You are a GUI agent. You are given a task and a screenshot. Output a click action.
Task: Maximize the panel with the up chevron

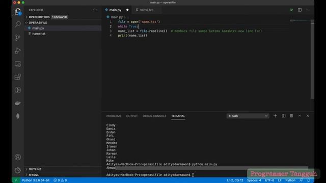click(x=300, y=116)
